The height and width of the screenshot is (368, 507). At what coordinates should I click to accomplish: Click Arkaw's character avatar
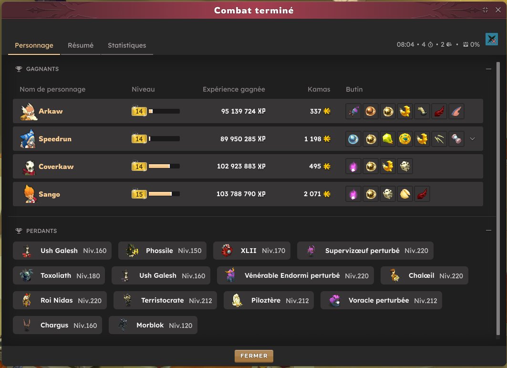pos(29,112)
